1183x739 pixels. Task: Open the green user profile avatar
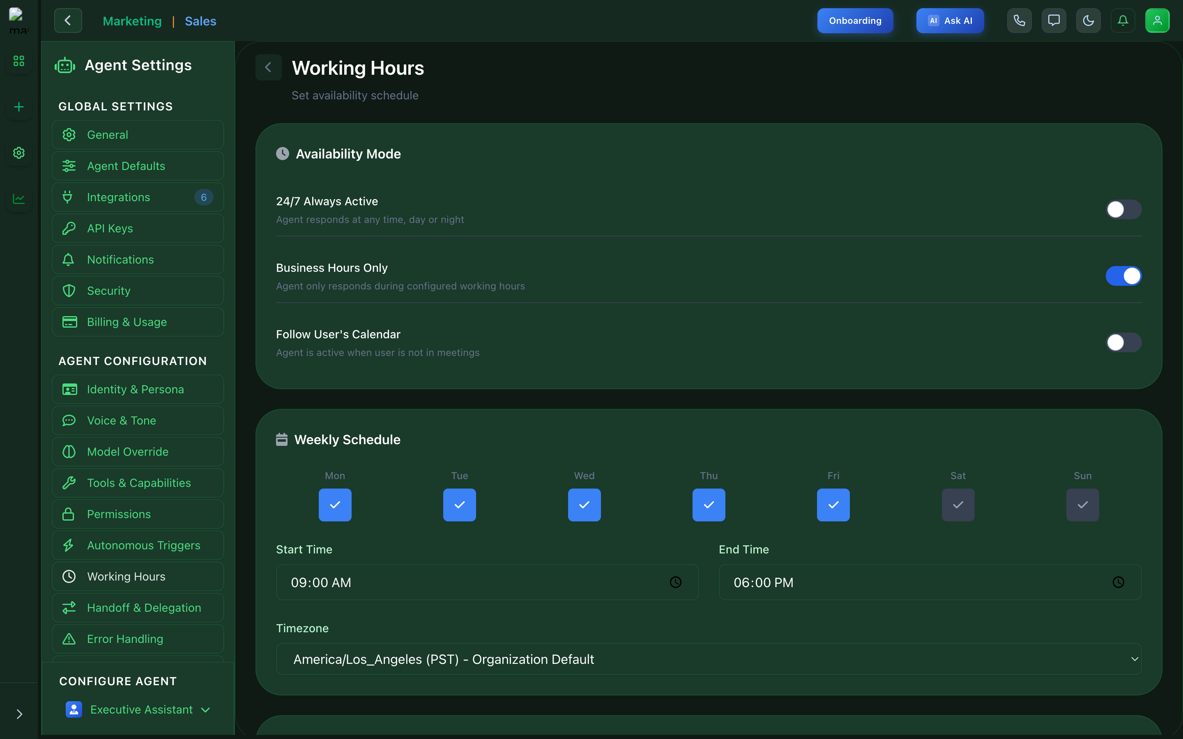coord(1157,21)
